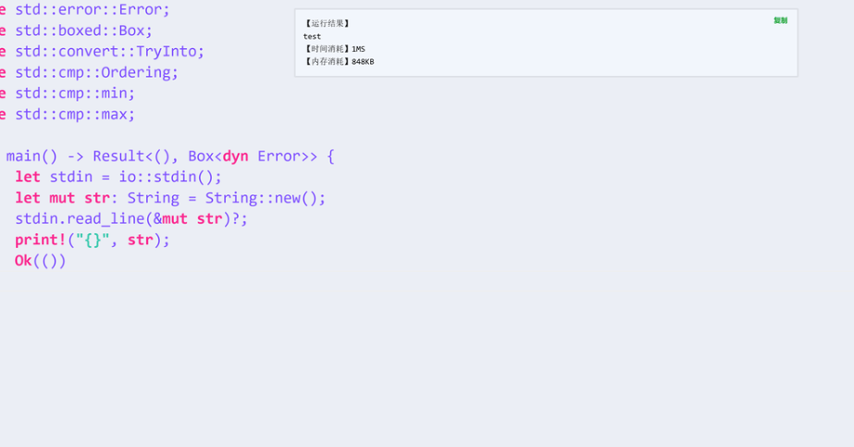Screen dimensions: 854x447
Task: Click the 内存消耗 848KB line
Action: click(x=339, y=62)
